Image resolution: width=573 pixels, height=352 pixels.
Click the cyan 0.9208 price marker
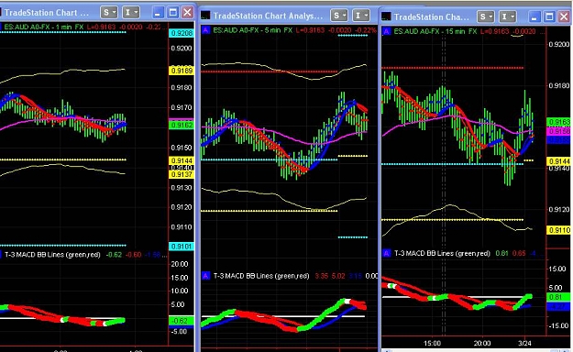click(182, 33)
